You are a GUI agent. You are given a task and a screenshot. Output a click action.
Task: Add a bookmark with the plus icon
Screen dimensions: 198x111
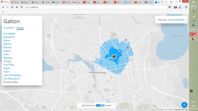coord(3,12)
